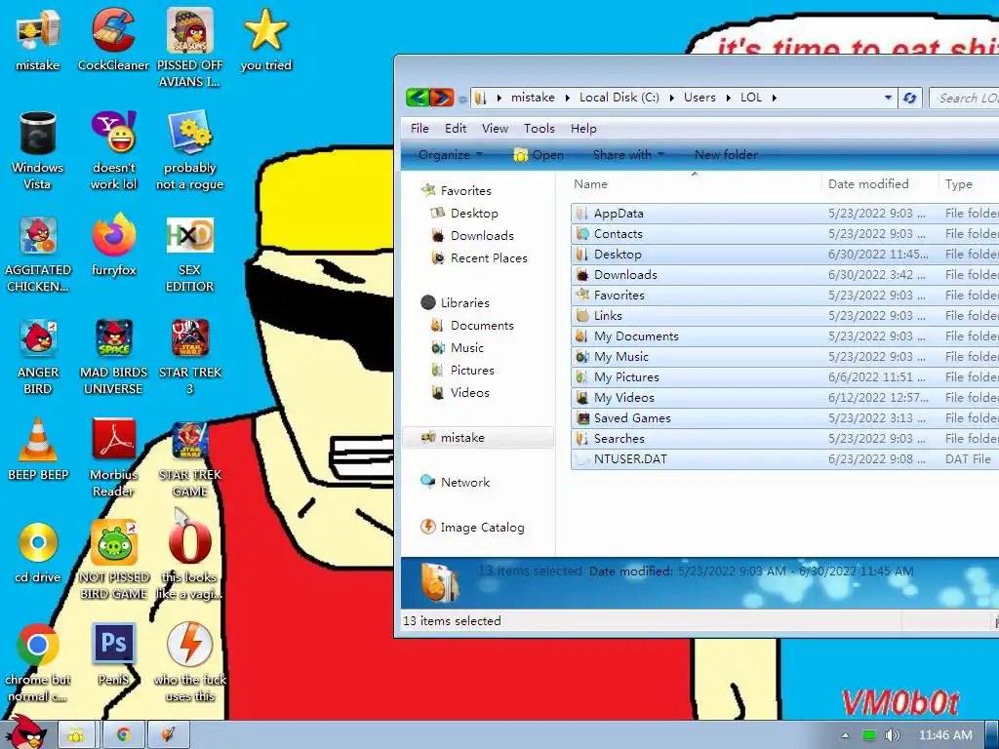Screen dimensions: 999x749
Task: Select Image Catalog in navigation pane
Action: coord(472,528)
